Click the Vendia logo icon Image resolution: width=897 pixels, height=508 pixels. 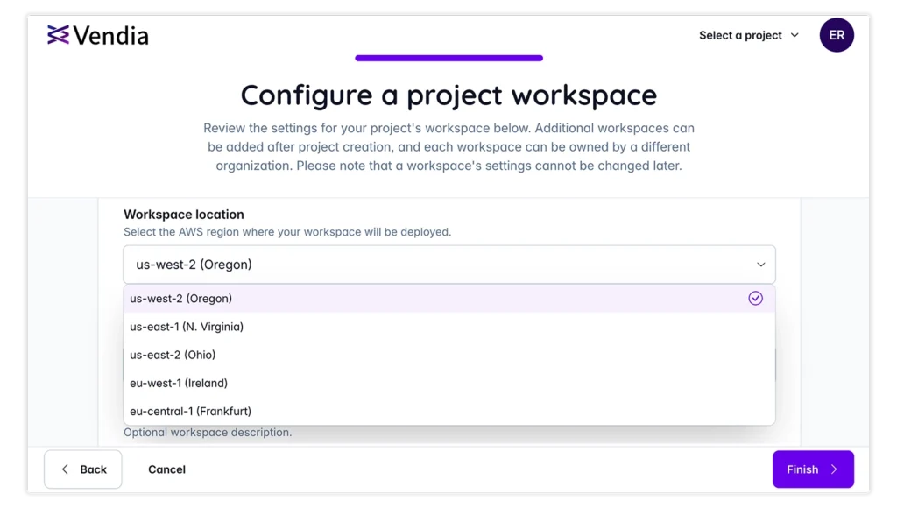[x=59, y=34]
